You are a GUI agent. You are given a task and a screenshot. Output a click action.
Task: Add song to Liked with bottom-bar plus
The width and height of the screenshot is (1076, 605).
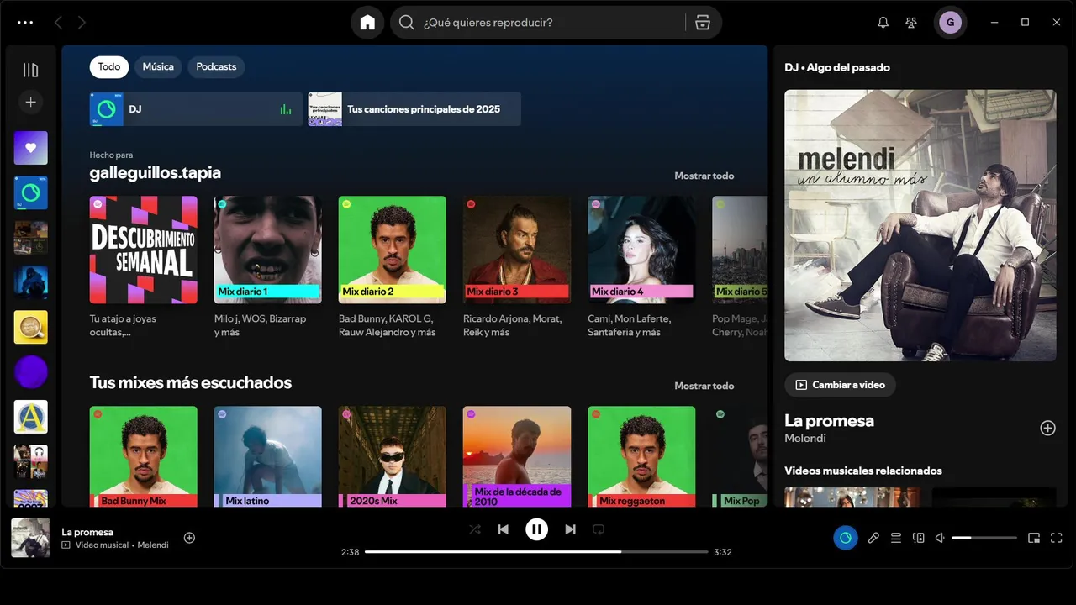tap(189, 538)
